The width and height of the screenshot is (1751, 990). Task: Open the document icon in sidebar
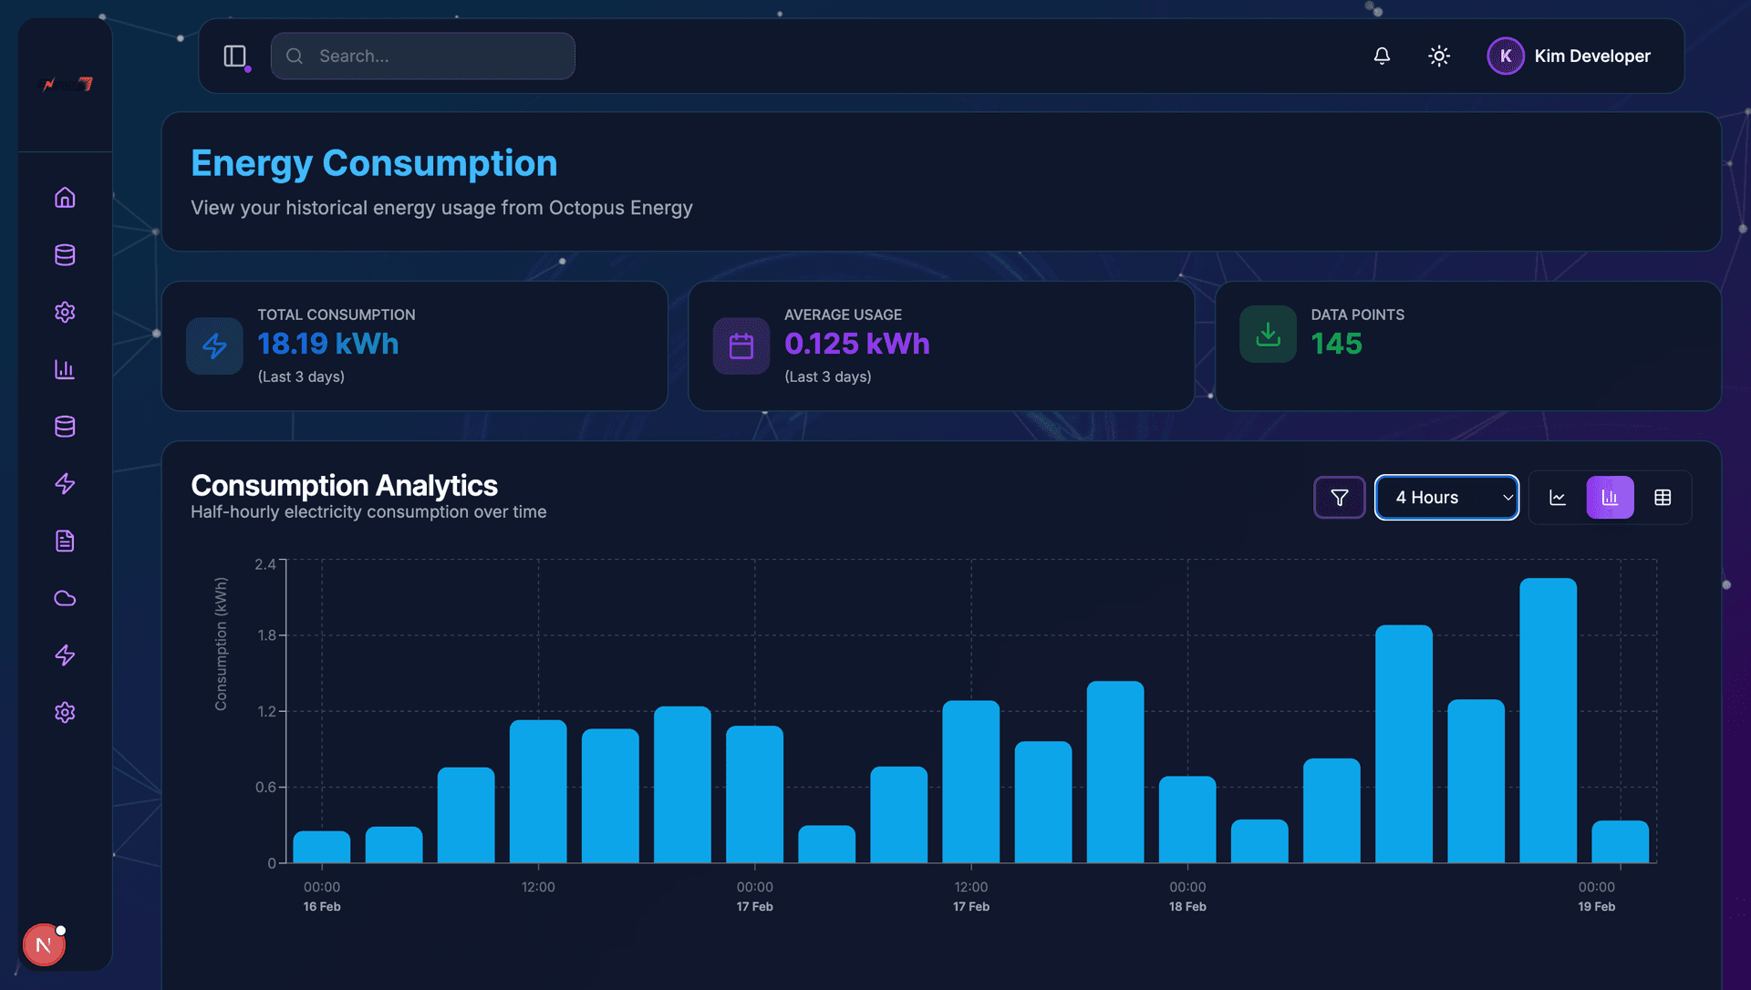point(65,541)
